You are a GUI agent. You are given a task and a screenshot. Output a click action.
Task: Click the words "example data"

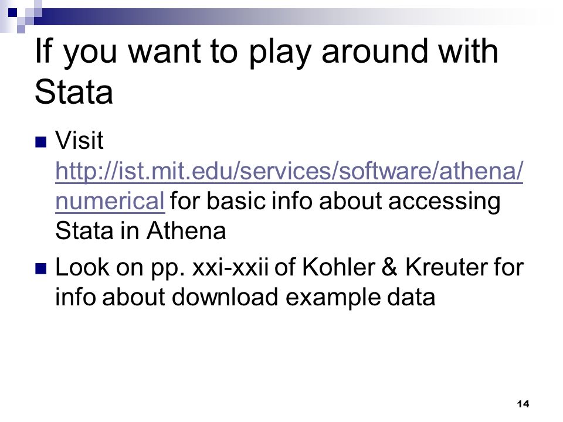click(x=360, y=297)
